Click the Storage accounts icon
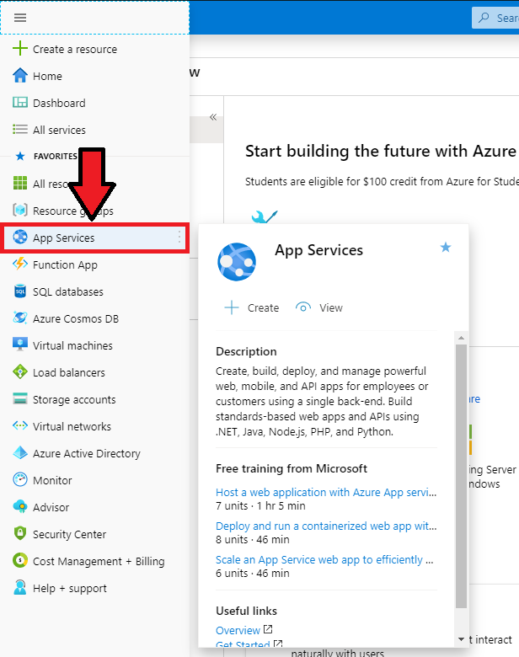The image size is (519, 657). pyautogui.click(x=19, y=399)
